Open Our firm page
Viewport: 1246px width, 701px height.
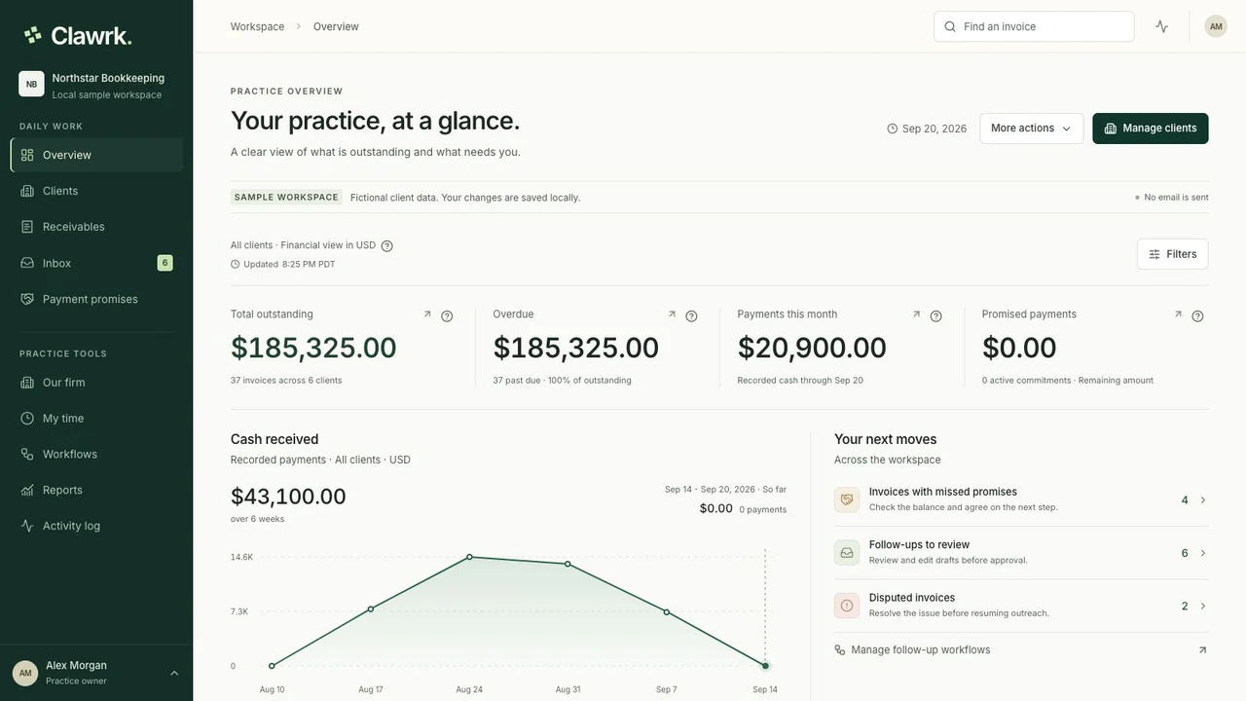pos(96,383)
